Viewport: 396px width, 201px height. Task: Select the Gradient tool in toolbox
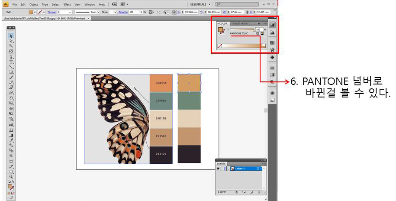pos(11,135)
